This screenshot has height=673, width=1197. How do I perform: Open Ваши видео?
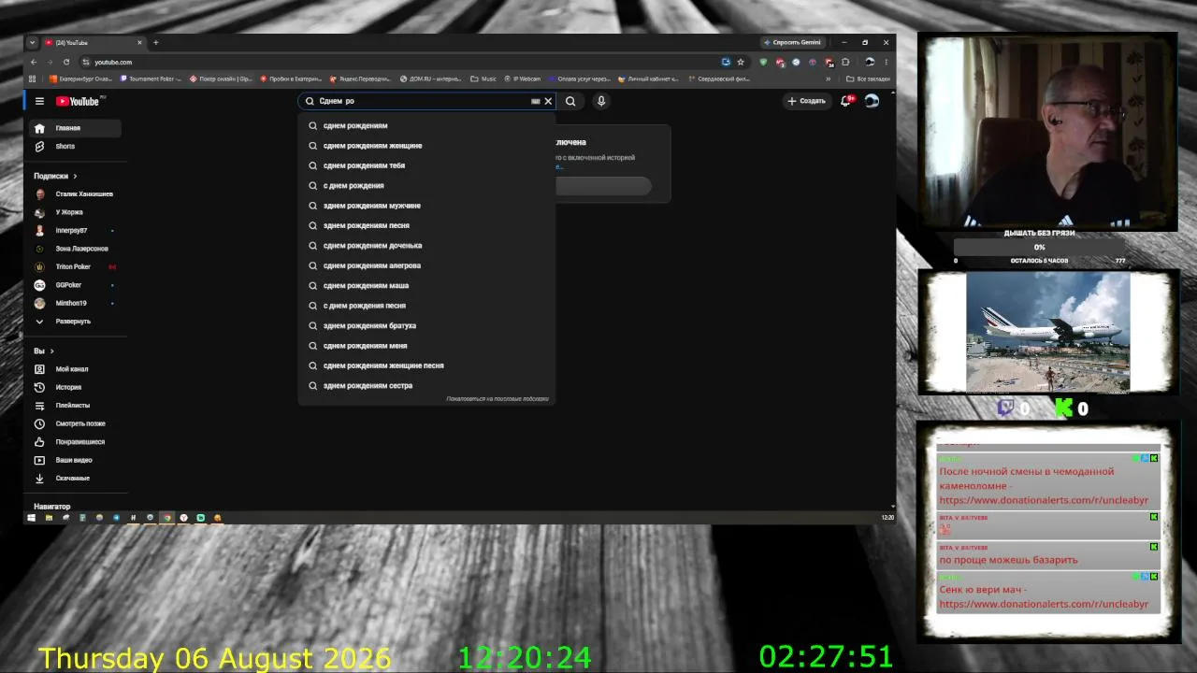[74, 460]
